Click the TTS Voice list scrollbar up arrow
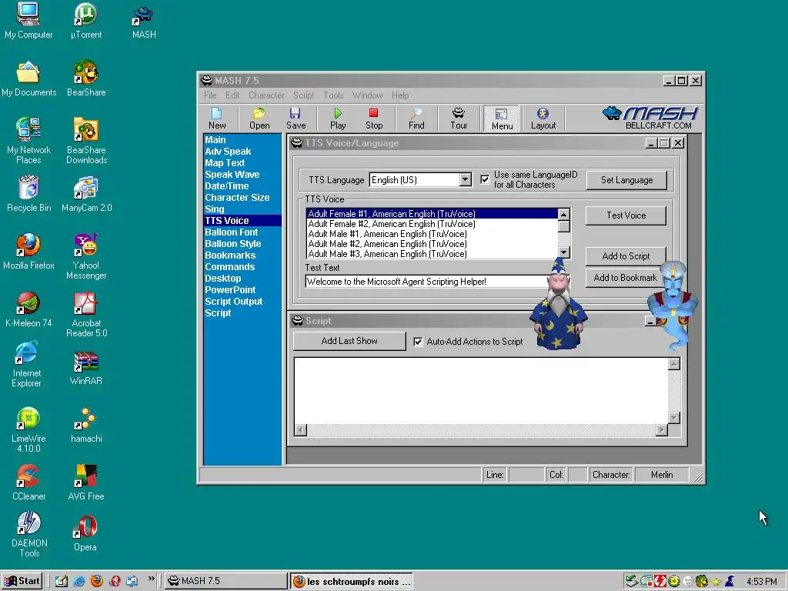Image resolution: width=788 pixels, height=591 pixels. (x=564, y=215)
